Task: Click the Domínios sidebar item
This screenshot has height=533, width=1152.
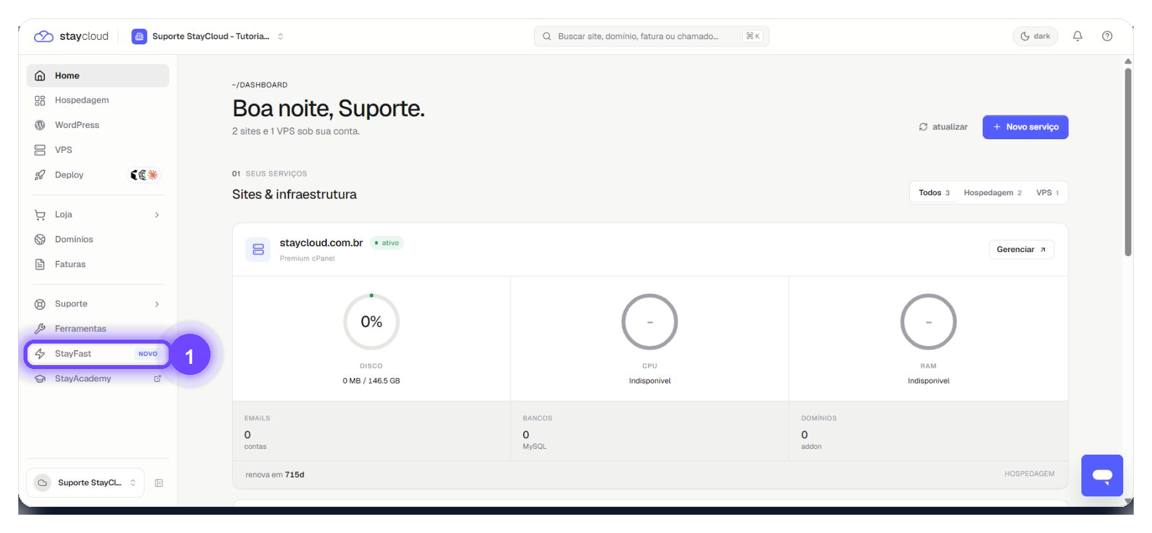Action: (x=97, y=240)
